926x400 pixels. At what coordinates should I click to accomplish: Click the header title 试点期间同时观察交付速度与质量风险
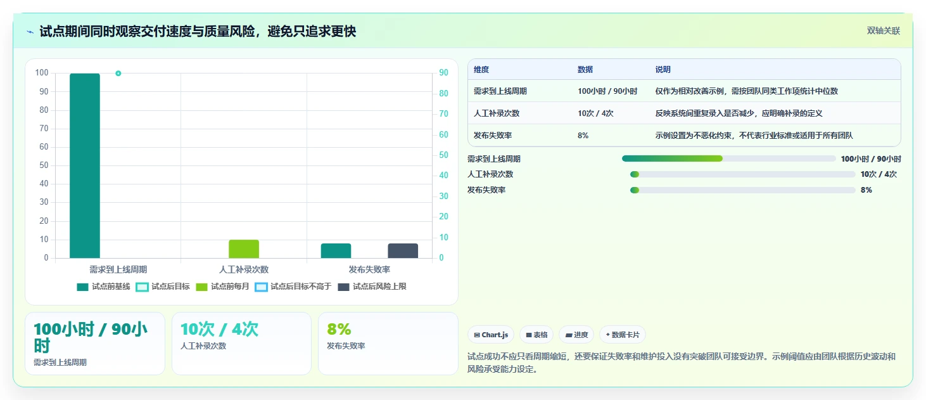(x=198, y=32)
